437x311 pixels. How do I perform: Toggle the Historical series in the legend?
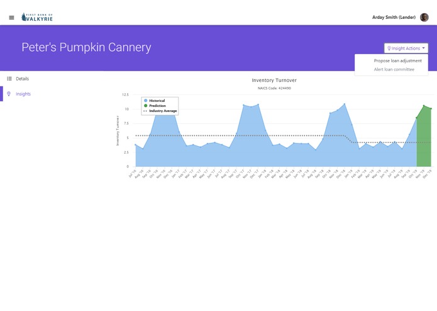coord(157,100)
